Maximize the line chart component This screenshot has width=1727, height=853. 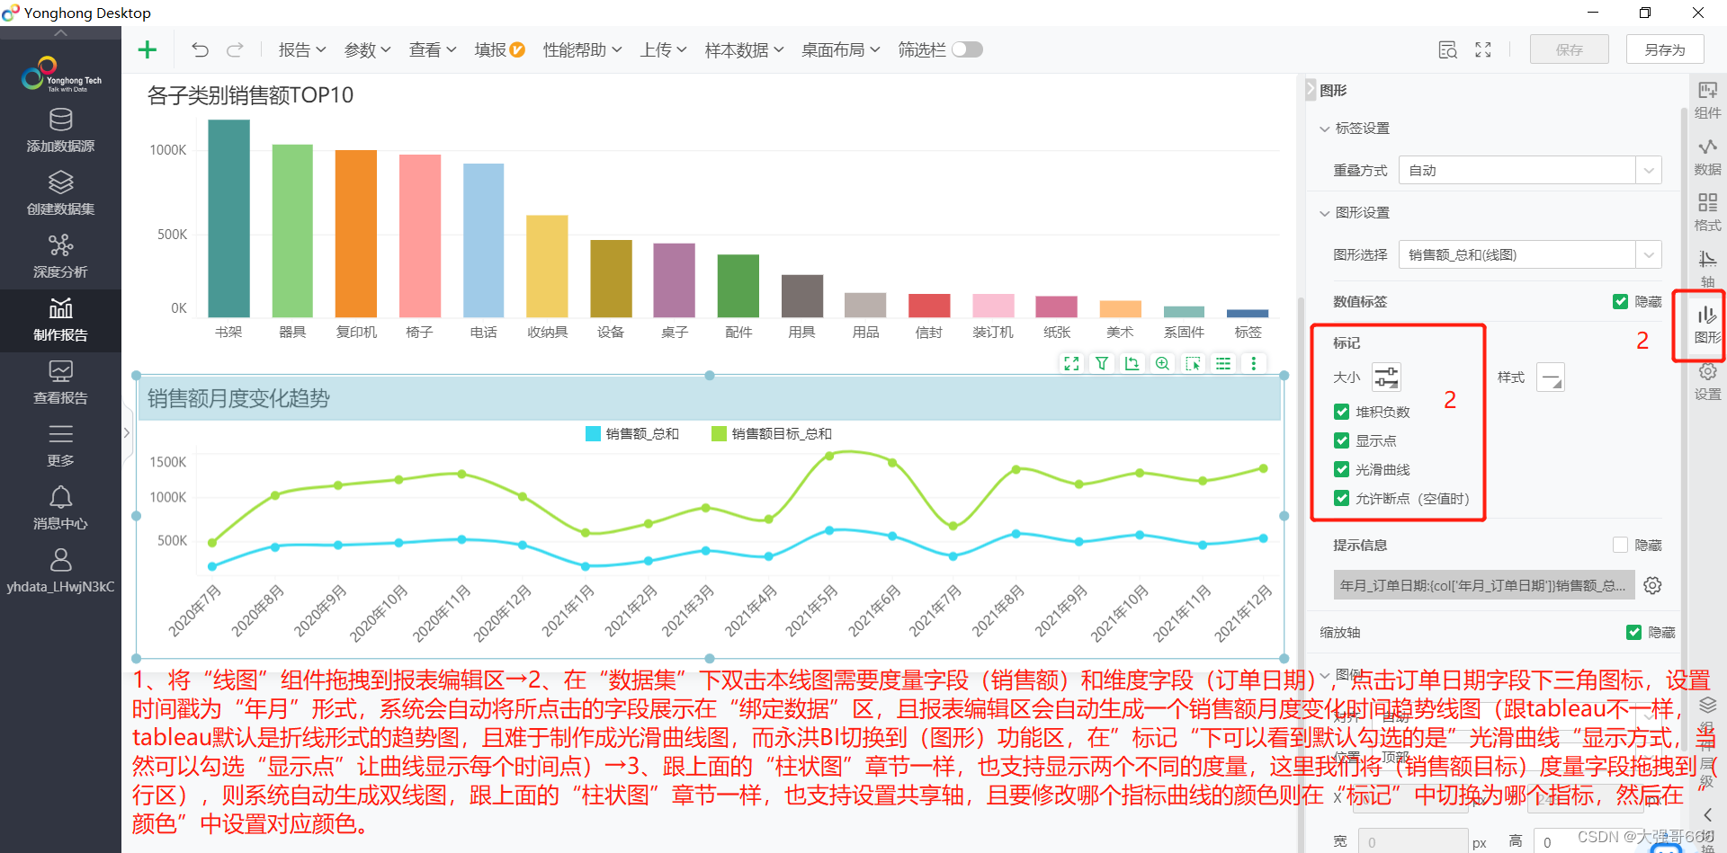pyautogui.click(x=1071, y=363)
